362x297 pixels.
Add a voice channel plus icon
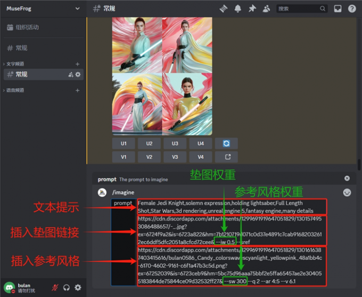[78, 90]
